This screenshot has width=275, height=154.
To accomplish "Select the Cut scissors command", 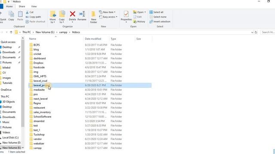I will 30,12.
